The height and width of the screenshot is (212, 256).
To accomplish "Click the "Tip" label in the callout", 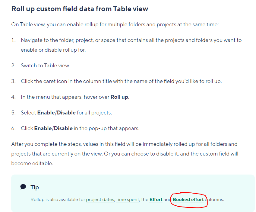I will (35, 187).
